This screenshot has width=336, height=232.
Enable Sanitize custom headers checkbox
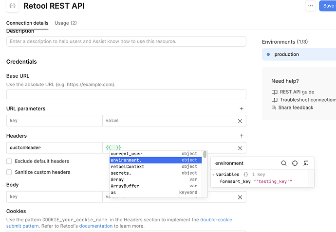pos(9,172)
